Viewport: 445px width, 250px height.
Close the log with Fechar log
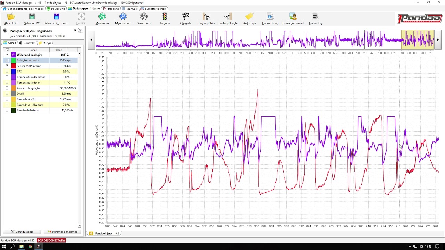click(315, 19)
